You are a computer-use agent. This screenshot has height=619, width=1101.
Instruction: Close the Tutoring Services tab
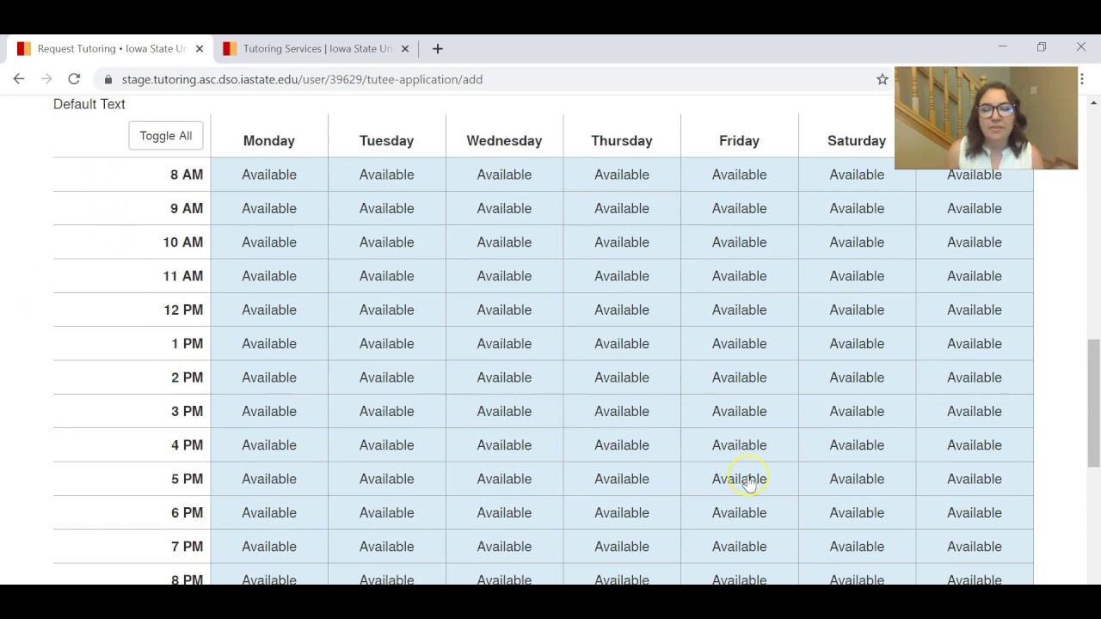(405, 49)
